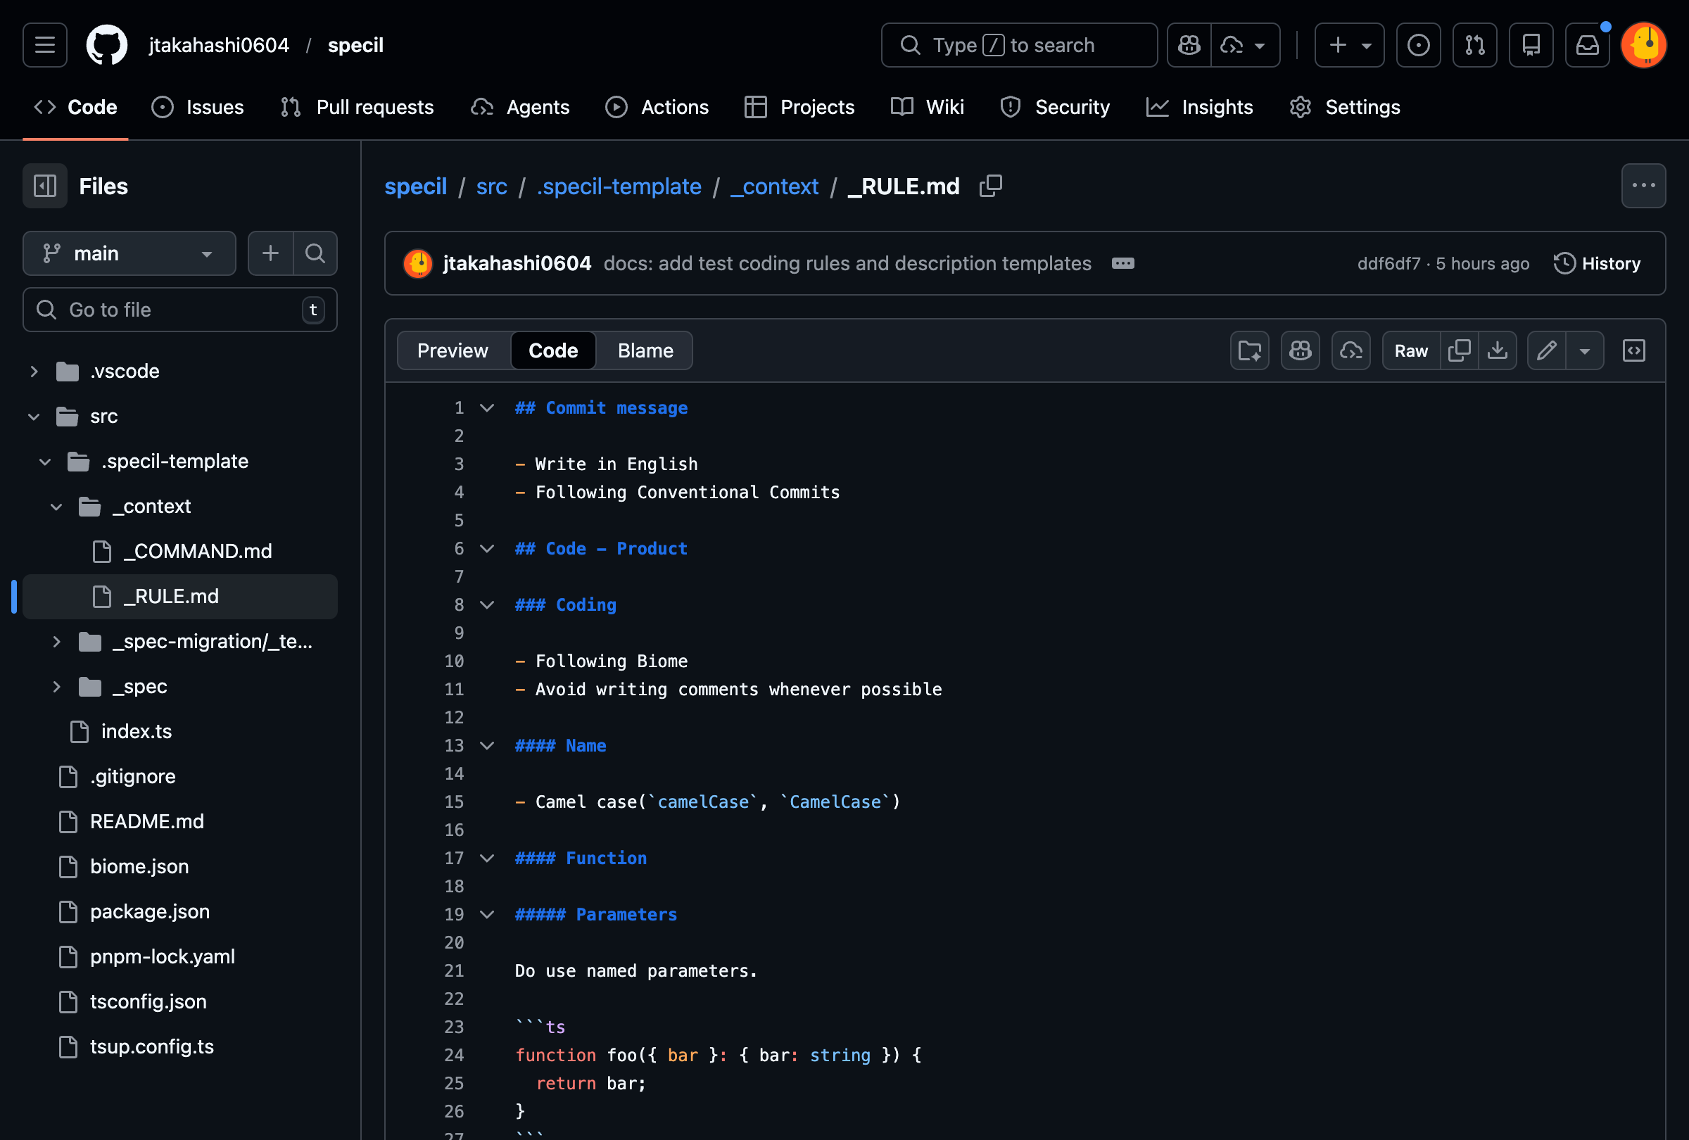Click copy raw file icon
1689x1140 pixels.
(1459, 351)
